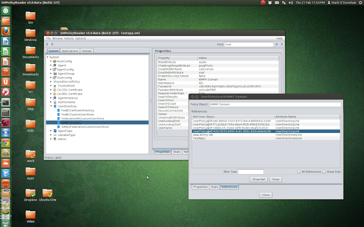Click the filter Text input field
364x227 pixels.
point(251,172)
